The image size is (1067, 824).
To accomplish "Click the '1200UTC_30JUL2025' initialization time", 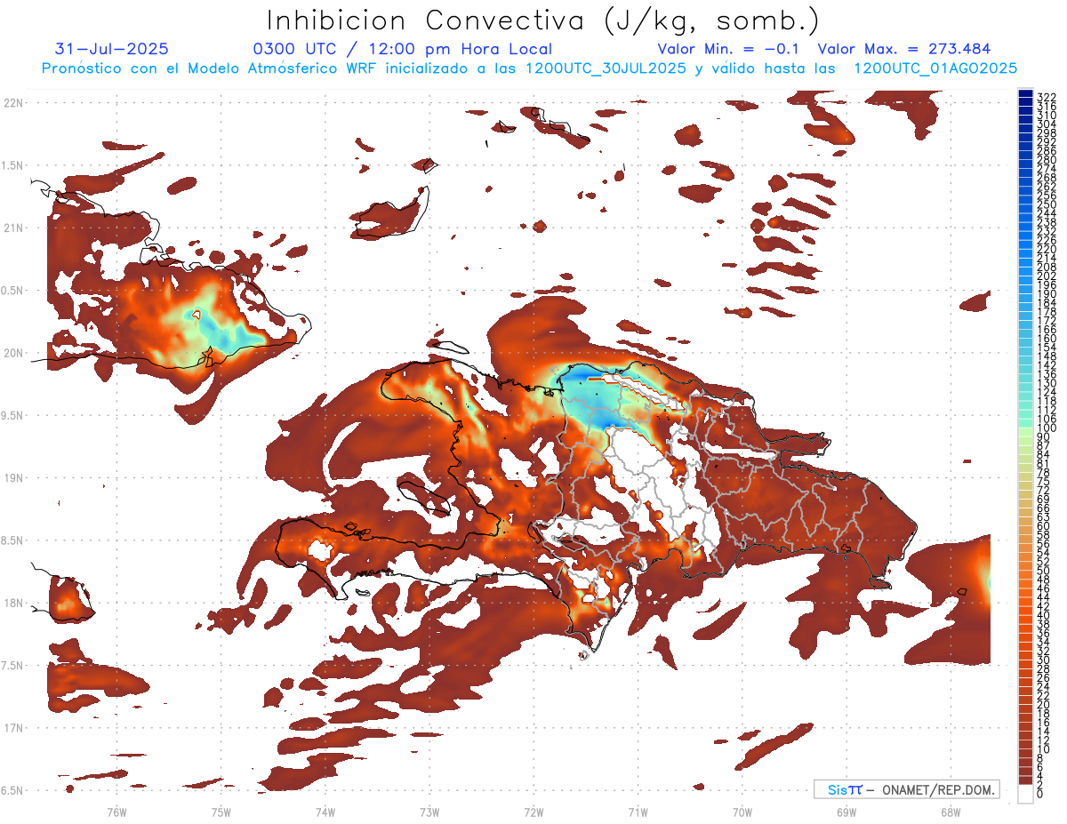I will [606, 68].
